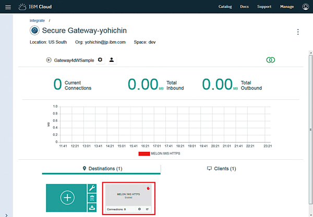Open the vertical three-dot actions menu
This screenshot has width=313, height=217.
click(x=298, y=32)
